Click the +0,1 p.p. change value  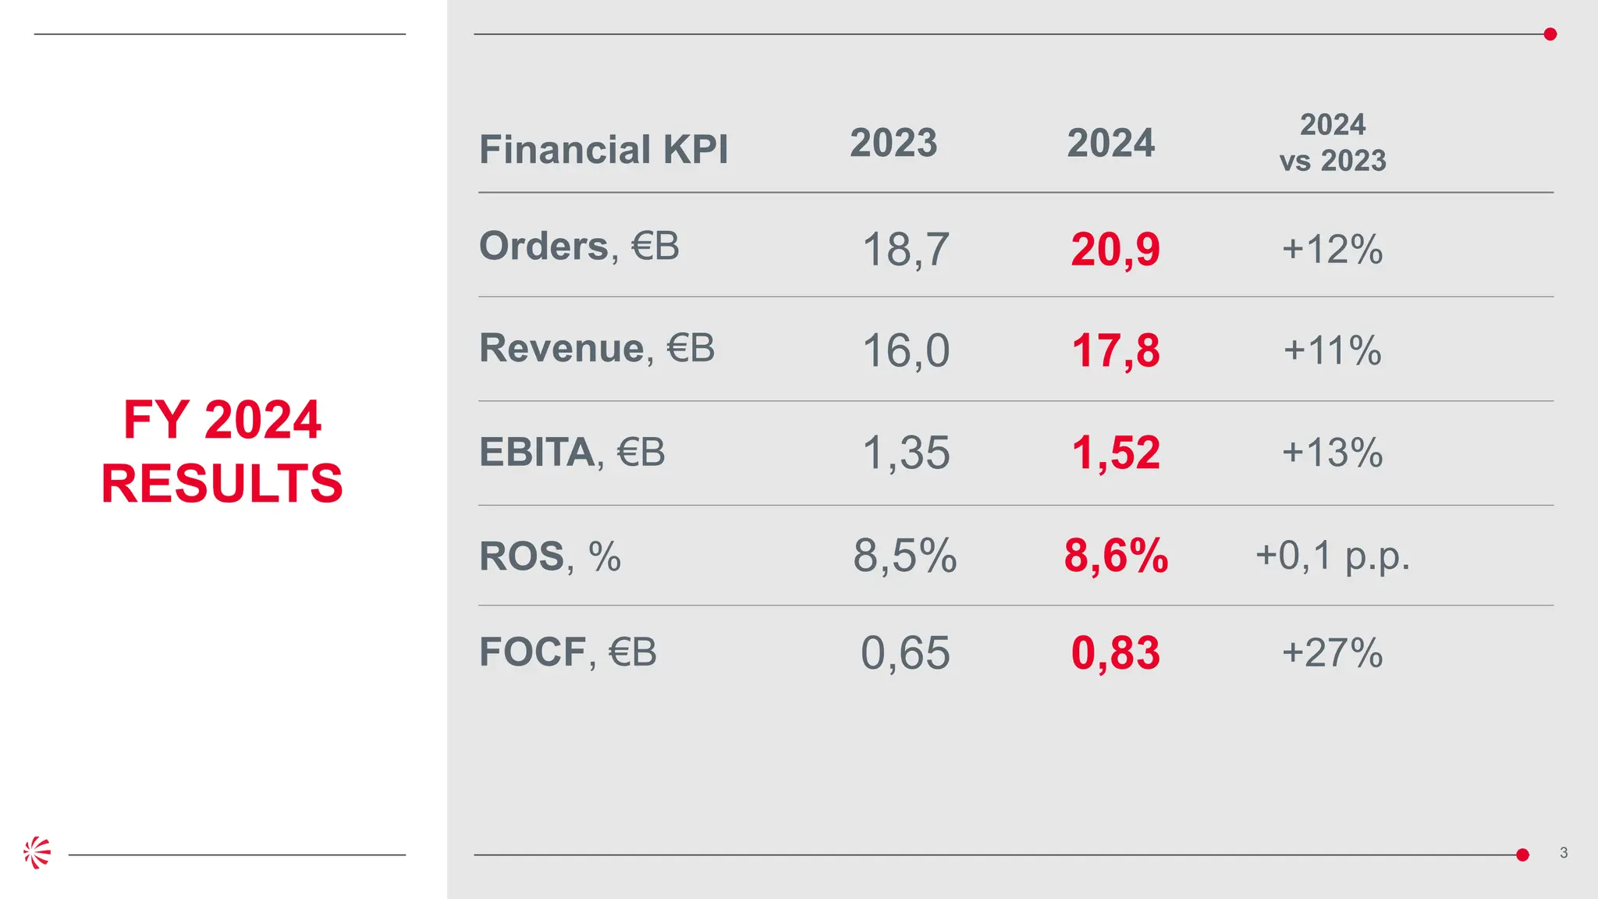(x=1333, y=556)
